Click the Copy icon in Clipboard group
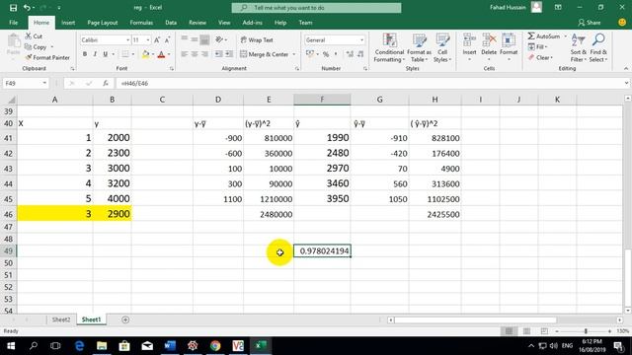The image size is (632, 355). click(29, 47)
